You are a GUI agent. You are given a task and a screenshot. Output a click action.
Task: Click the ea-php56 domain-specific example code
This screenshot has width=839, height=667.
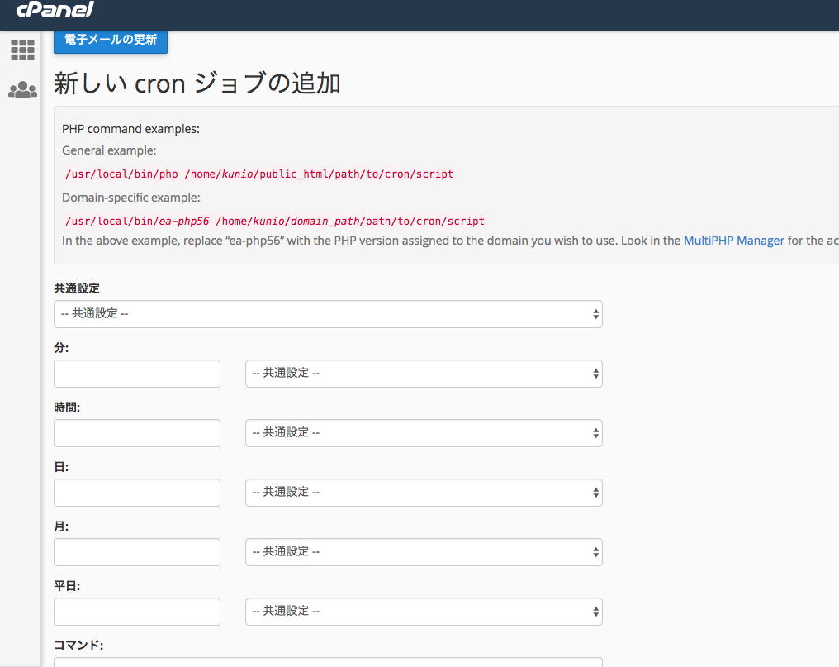tap(274, 222)
